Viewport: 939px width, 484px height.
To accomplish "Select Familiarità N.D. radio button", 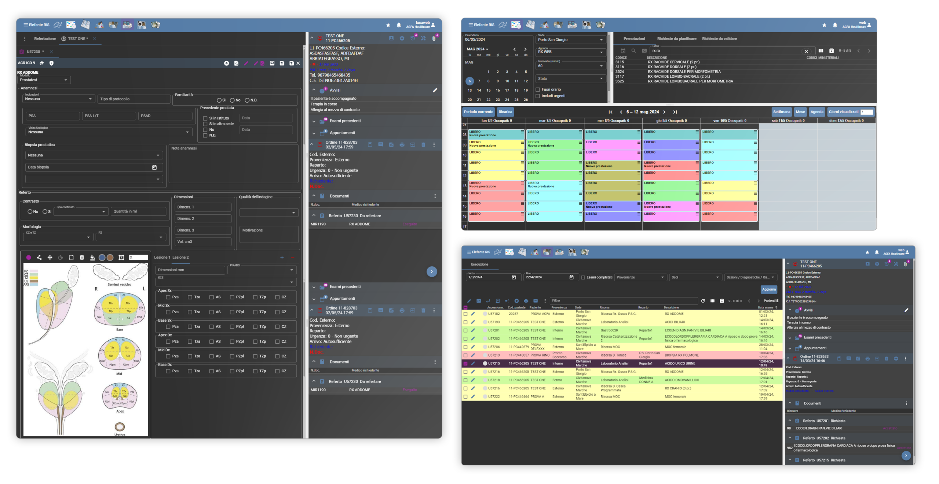I will click(x=247, y=100).
